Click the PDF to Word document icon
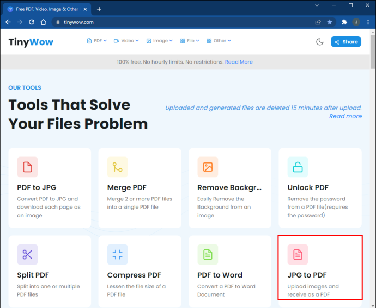 coord(208,254)
